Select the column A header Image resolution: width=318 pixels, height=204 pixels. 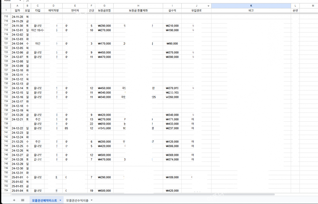tap(17, 6)
